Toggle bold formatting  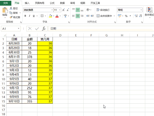click(25, 16)
